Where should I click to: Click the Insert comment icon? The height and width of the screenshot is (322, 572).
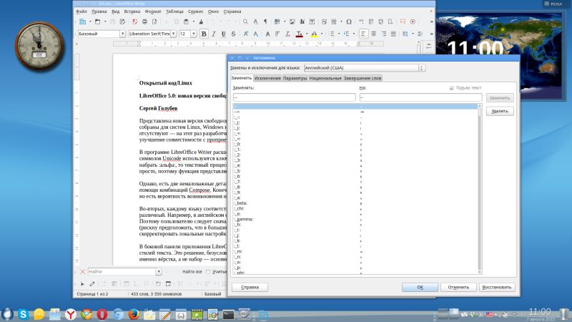(x=403, y=22)
